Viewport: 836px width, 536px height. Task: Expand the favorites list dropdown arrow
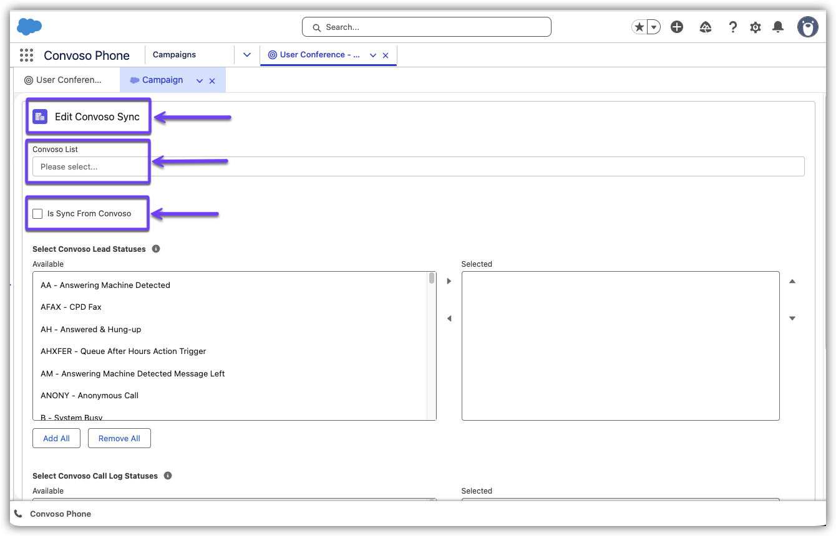654,27
